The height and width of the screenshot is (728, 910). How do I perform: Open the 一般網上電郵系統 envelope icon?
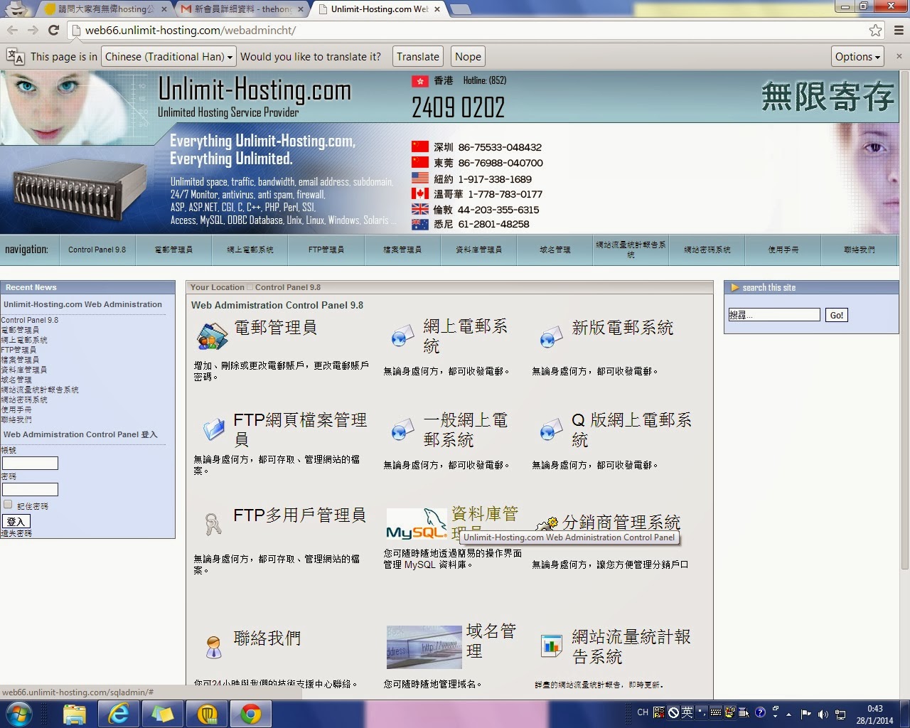[x=403, y=429]
